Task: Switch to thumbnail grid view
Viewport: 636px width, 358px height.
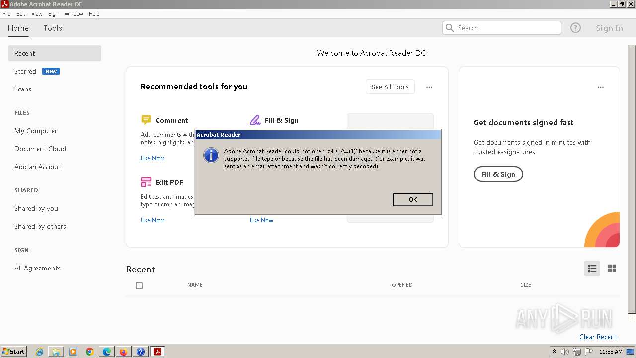Action: click(612, 268)
